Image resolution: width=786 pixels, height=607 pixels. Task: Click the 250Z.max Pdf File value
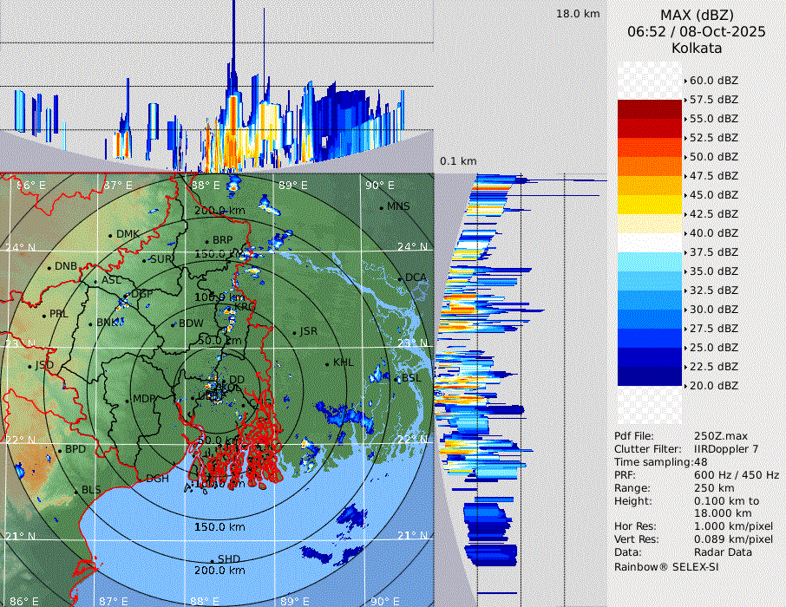pos(714,435)
